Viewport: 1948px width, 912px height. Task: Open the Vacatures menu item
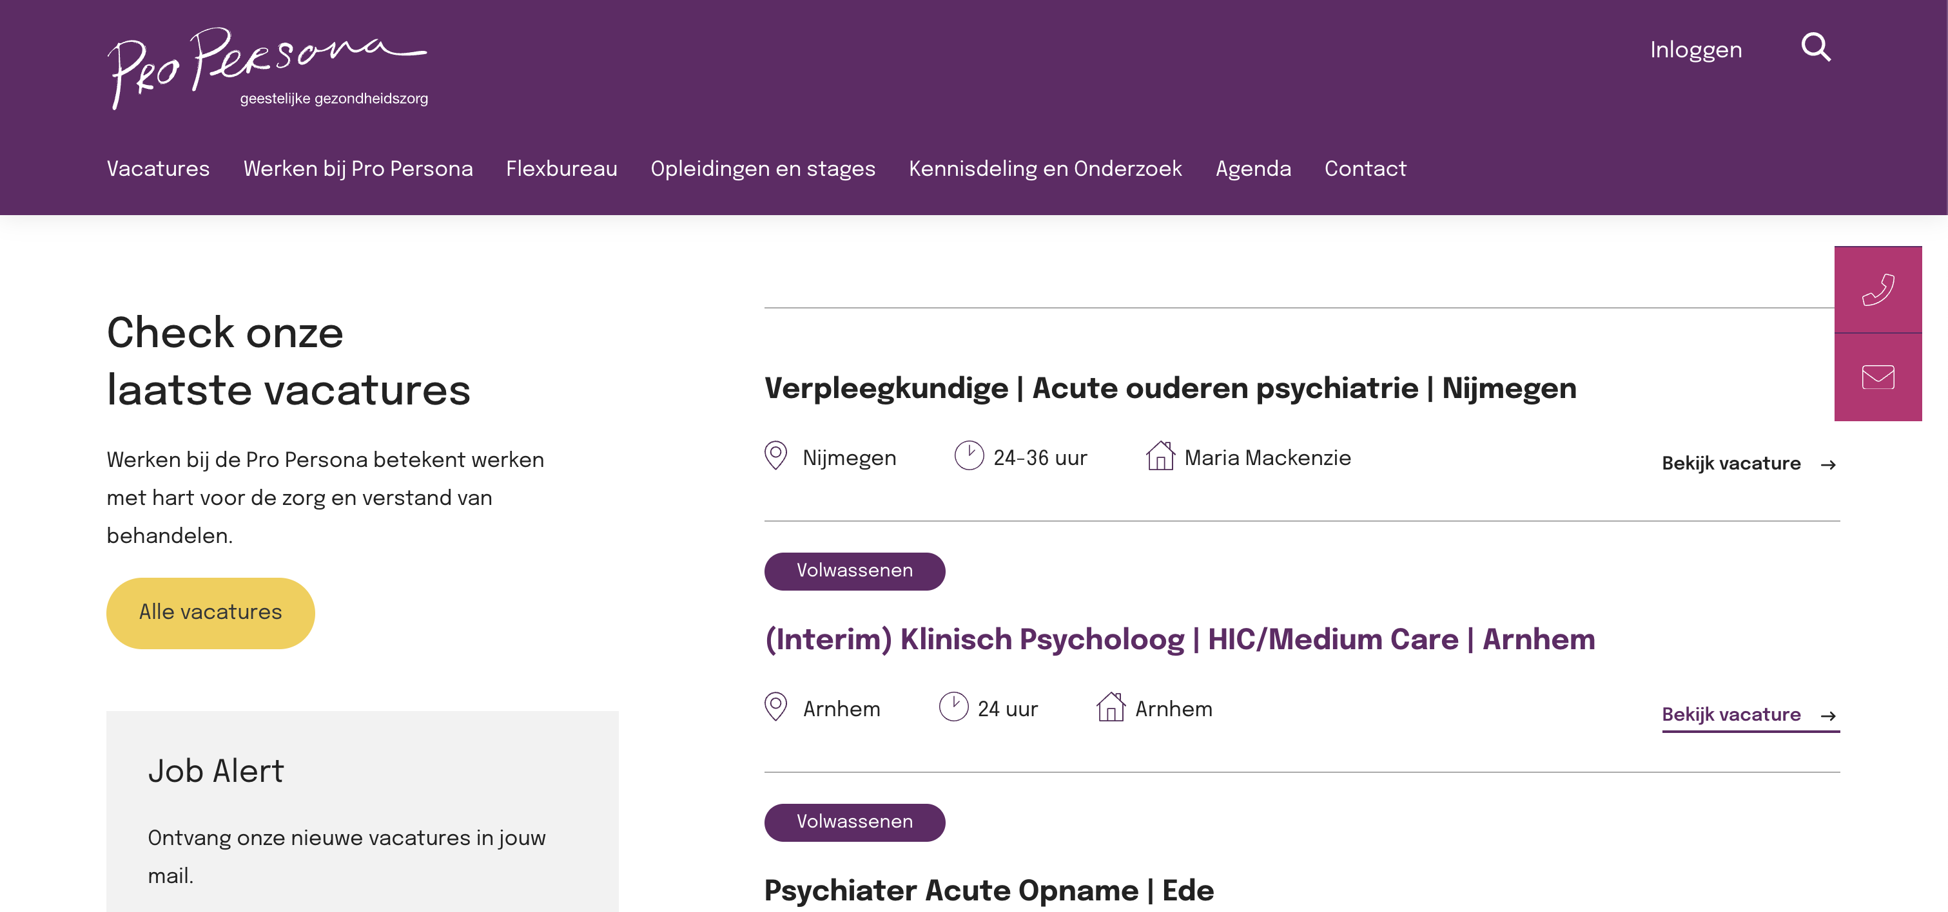[158, 169]
